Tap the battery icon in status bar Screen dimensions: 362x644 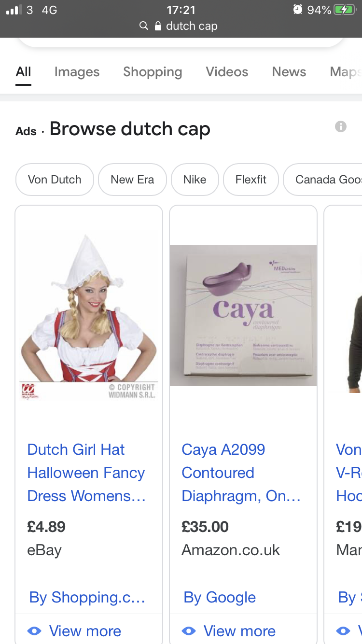tap(345, 10)
